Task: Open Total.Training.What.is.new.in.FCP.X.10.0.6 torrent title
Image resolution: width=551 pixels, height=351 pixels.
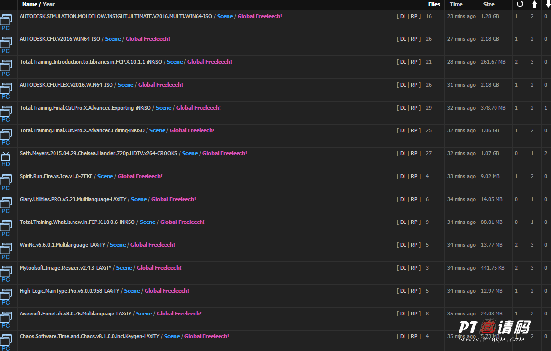Action: coord(77,222)
